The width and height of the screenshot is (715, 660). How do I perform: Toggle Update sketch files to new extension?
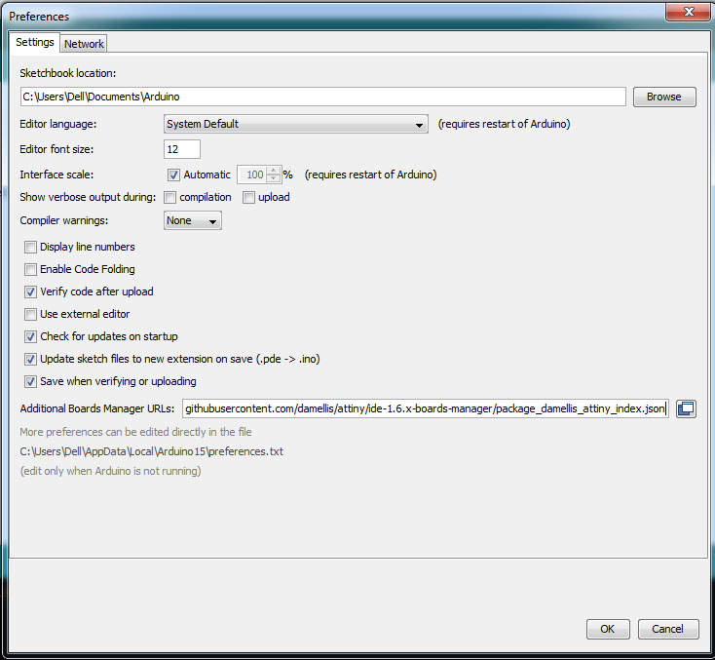tap(30, 359)
